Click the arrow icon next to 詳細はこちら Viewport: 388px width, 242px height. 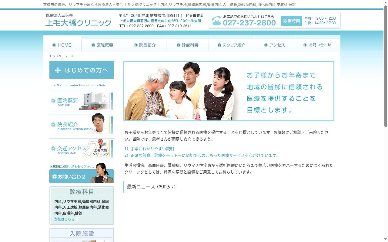78,219
